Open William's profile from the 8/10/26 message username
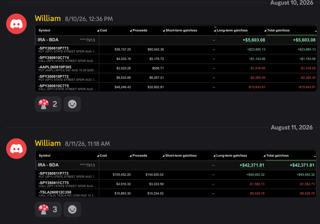The height and width of the screenshot is (224, 320). click(48, 18)
